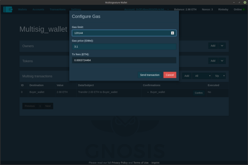Screen dimensions: 248x165
Task: Open the Transactions navigation tab
Action: pos(57,10)
